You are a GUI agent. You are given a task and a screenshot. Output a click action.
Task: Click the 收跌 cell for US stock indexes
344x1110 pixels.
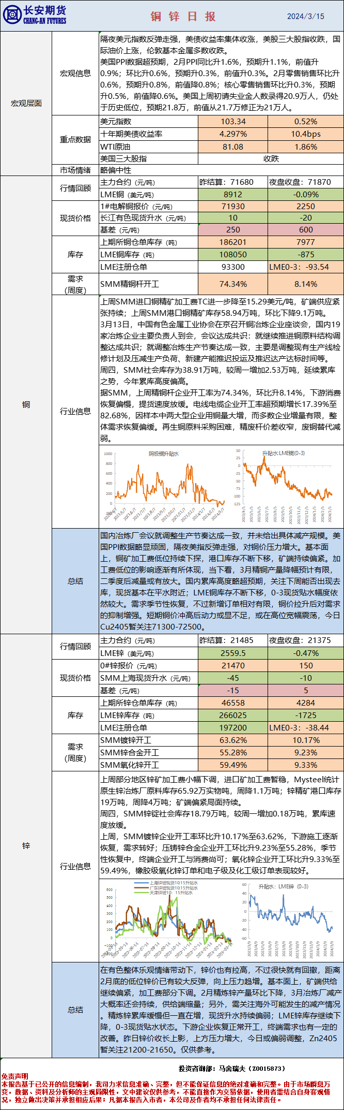click(271, 158)
